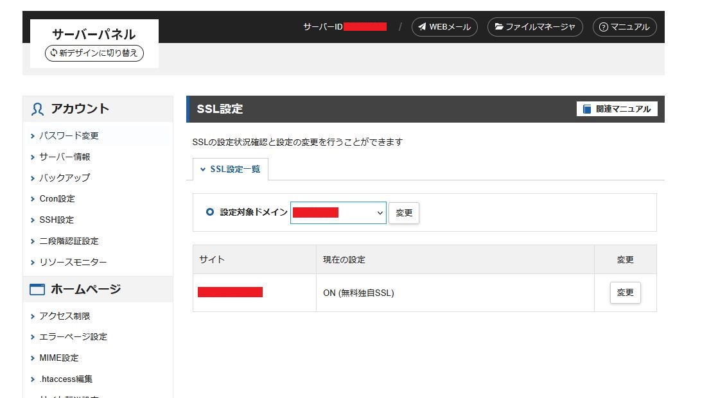Collapse the SSL設定一覧 tab chevron
Screen dimensions: 718x398
pyautogui.click(x=203, y=169)
